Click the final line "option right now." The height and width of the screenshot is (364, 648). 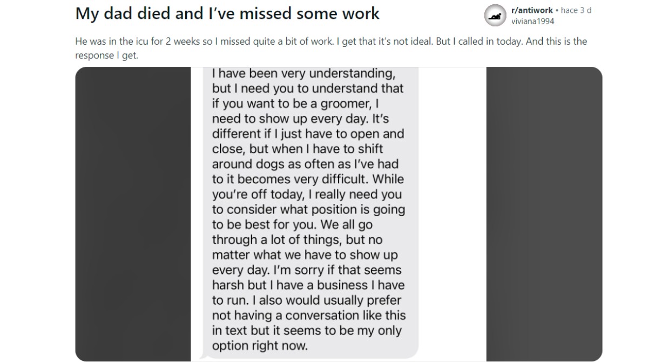pos(260,346)
